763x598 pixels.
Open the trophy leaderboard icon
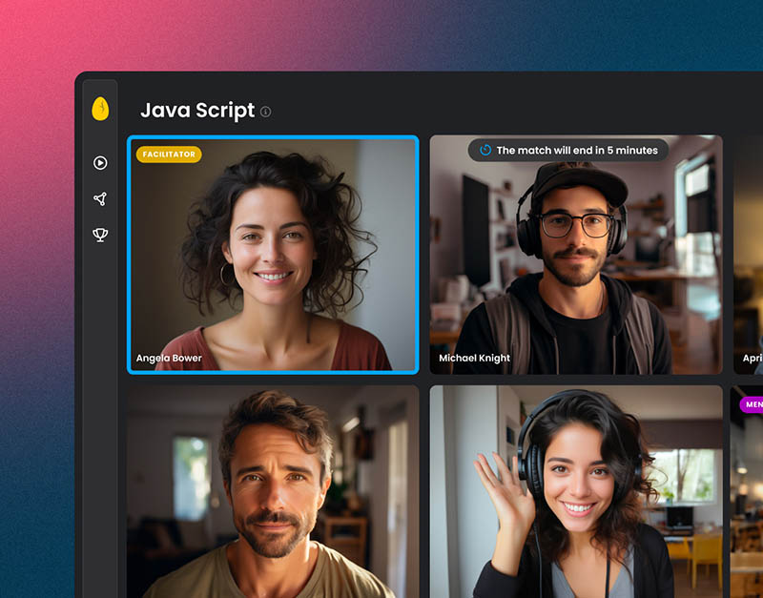100,235
